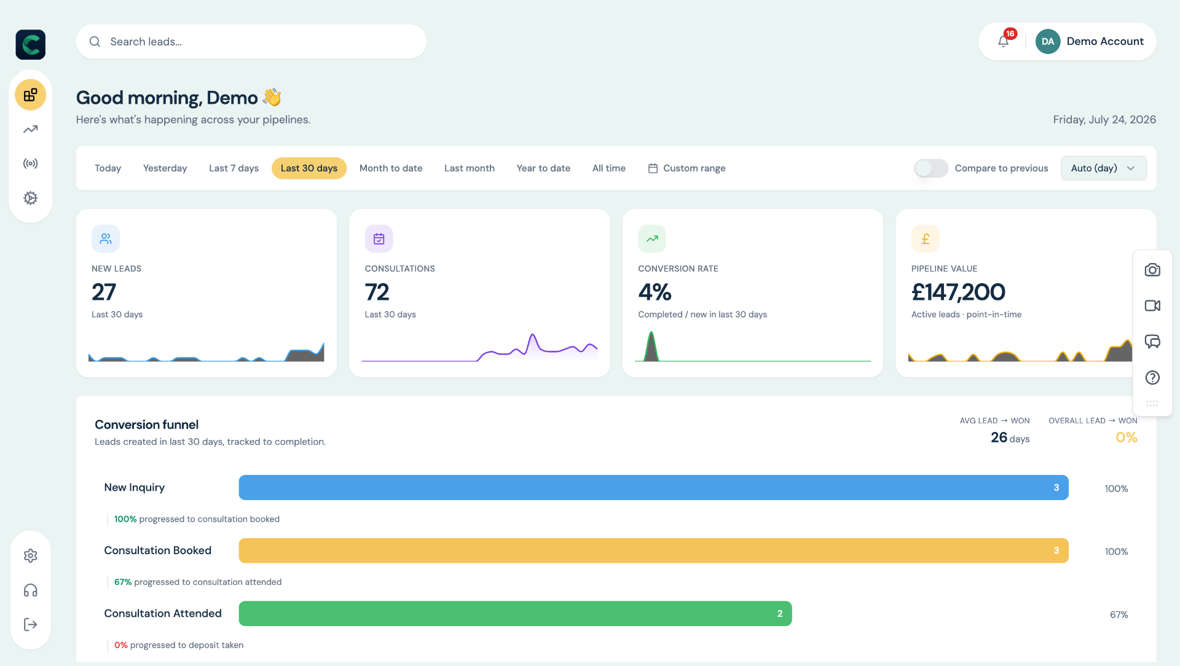Click the New Leads value 27
1180x666 pixels.
(x=104, y=292)
